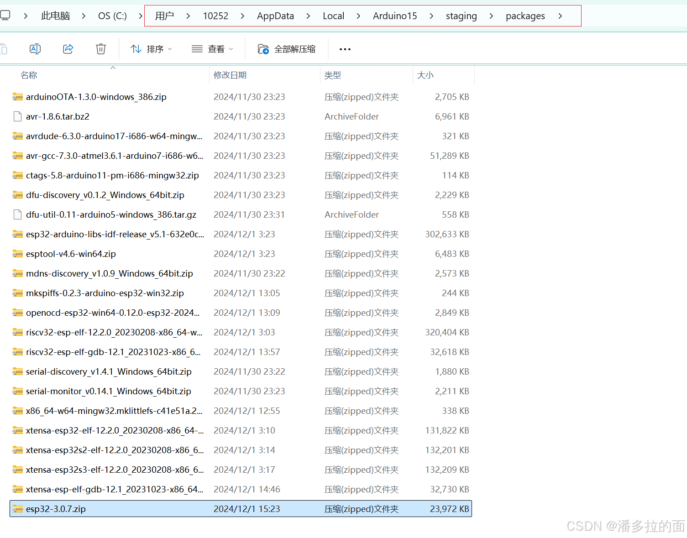Expand chevron after Local breadcrumb
The width and height of the screenshot is (687, 538).
click(358, 16)
